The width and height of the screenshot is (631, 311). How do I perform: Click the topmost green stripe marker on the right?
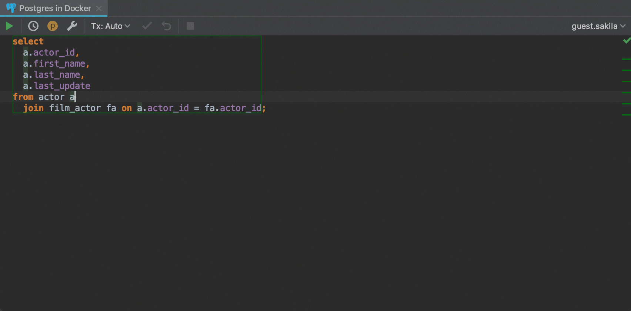pos(626,59)
